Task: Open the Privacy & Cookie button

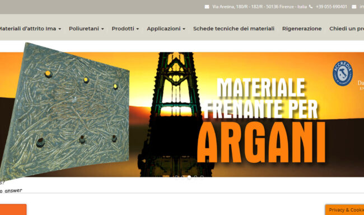Action: 345,210
